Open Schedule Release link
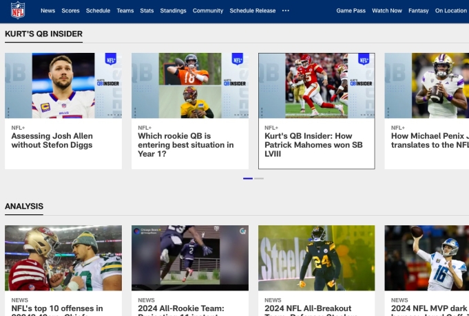This screenshot has width=469, height=316. pyautogui.click(x=253, y=10)
